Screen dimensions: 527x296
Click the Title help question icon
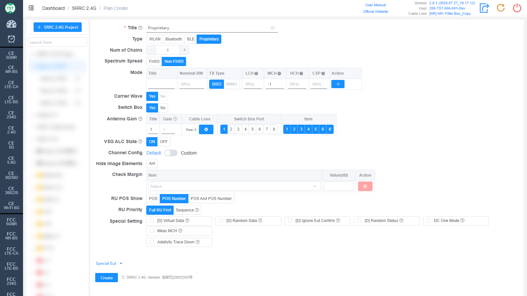(140, 28)
